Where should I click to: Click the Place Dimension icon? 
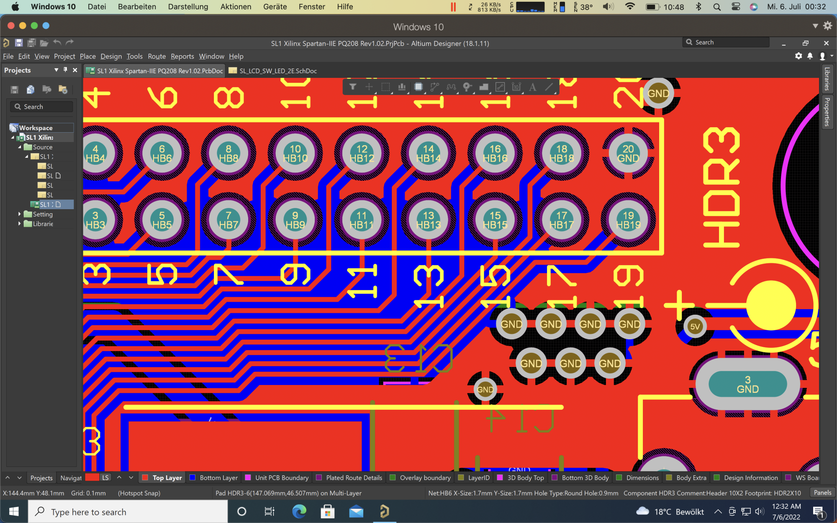[516, 87]
